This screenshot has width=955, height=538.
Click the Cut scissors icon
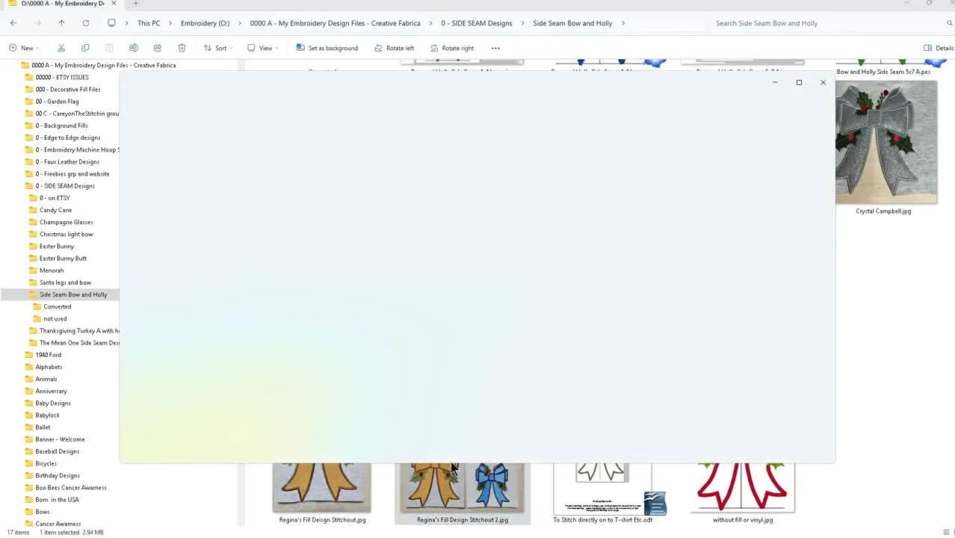(61, 48)
